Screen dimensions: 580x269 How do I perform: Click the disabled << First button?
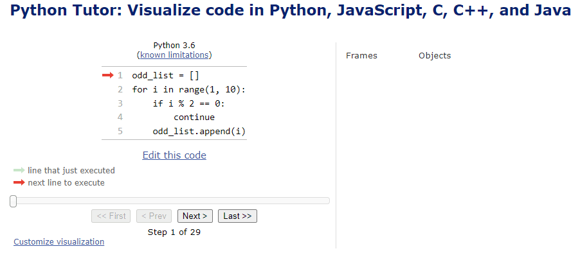point(111,216)
